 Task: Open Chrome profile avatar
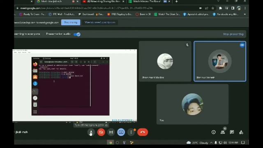[x=239, y=8]
